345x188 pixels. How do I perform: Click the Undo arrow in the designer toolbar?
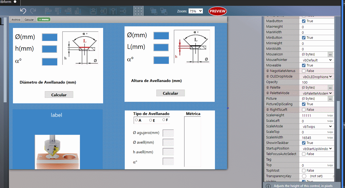coord(23,11)
